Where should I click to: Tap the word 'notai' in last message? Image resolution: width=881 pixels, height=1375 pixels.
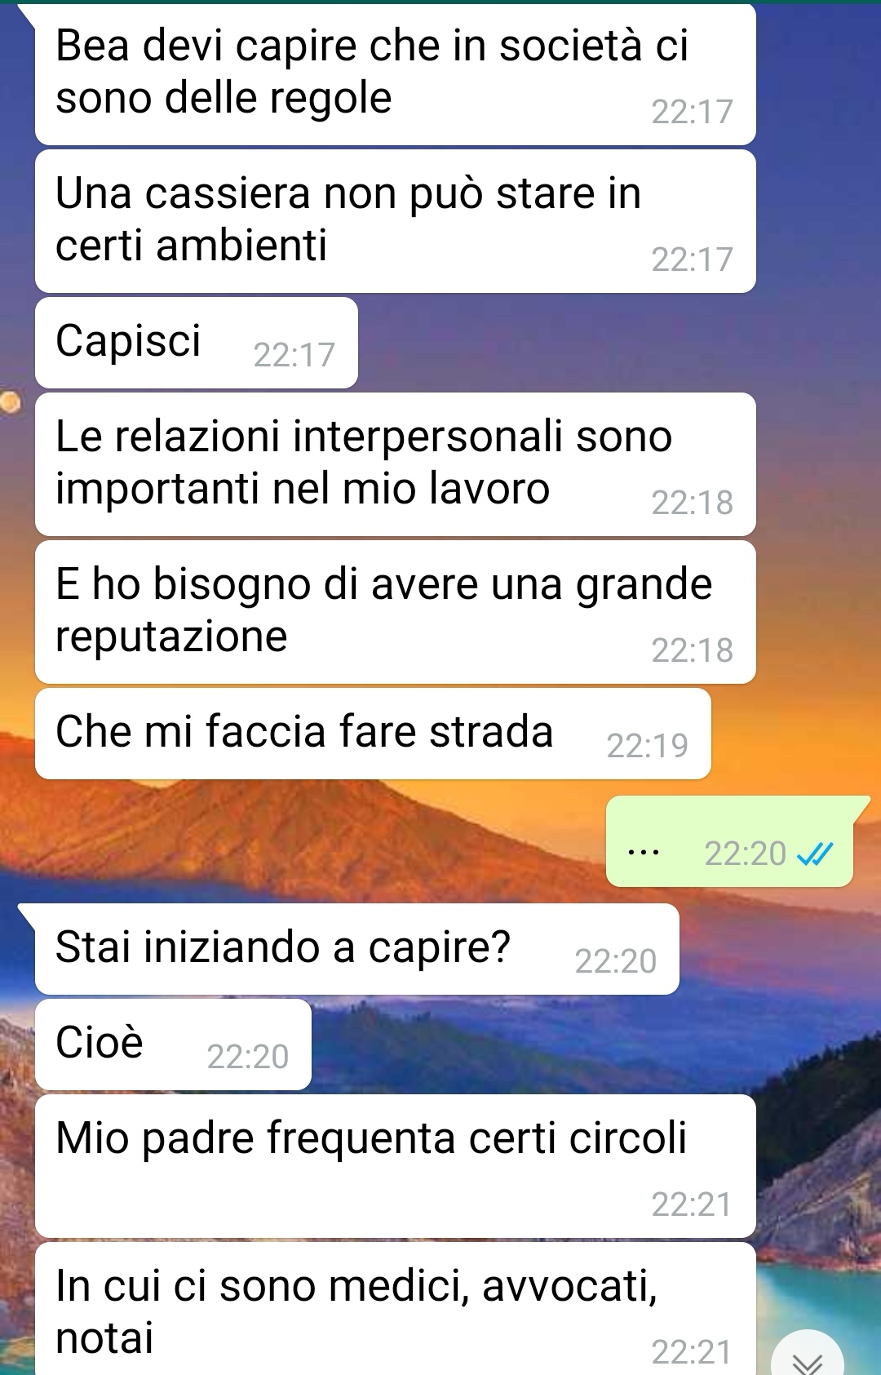click(x=104, y=1338)
